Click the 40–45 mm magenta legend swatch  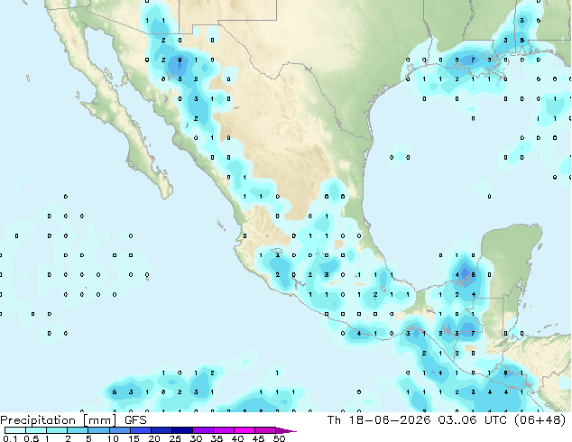[x=244, y=430]
